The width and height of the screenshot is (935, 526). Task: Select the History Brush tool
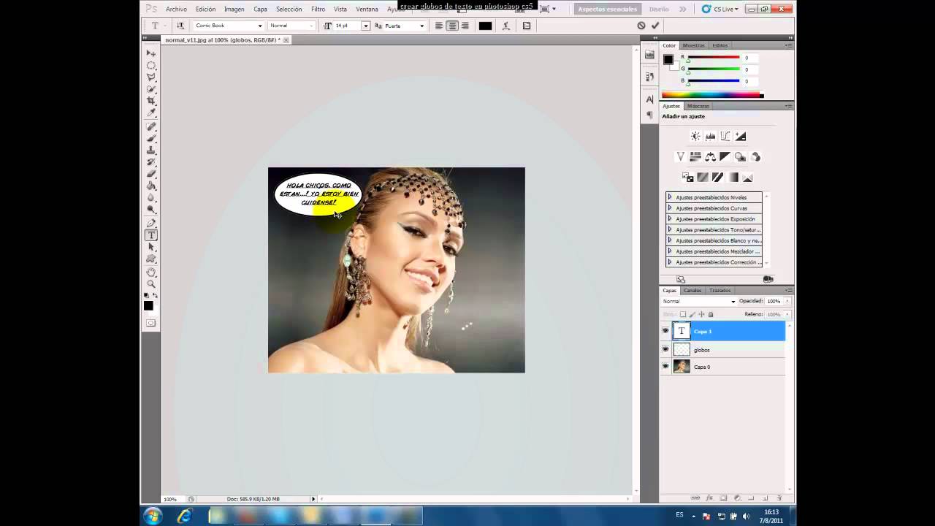[151, 161]
